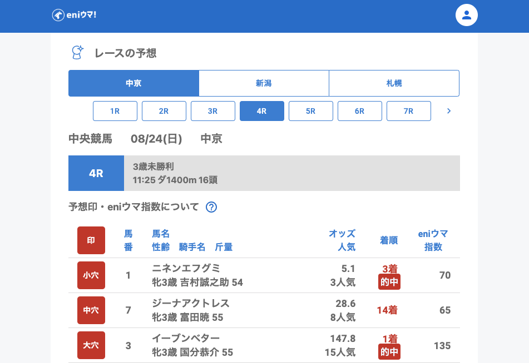Select race 6R button

point(360,111)
